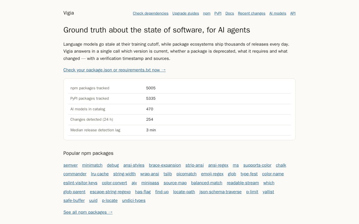Image resolution: width=359 pixels, height=224 pixels.
Task: Visit the debug package link
Action: point(113,165)
